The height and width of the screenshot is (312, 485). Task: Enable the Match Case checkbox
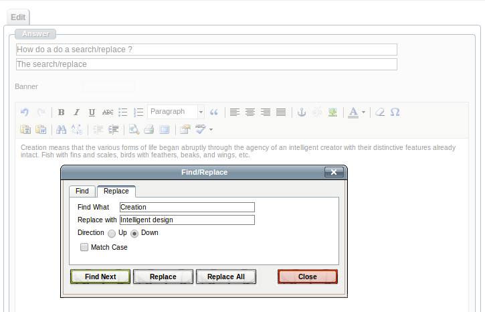tap(84, 247)
